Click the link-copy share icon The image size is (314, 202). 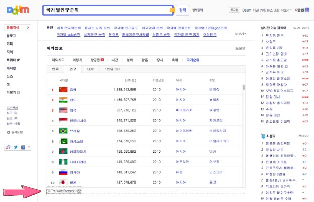click(x=8, y=147)
